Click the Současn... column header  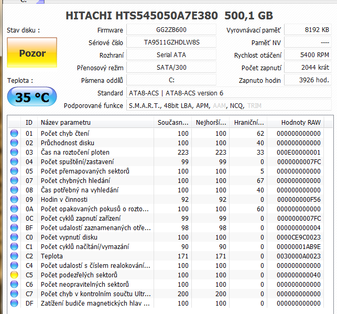pos(173,123)
